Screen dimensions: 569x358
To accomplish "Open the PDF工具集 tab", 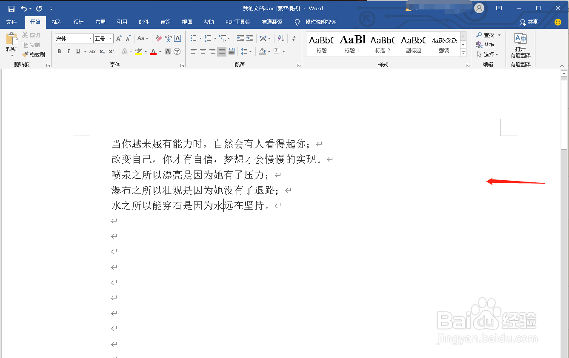I will [238, 22].
